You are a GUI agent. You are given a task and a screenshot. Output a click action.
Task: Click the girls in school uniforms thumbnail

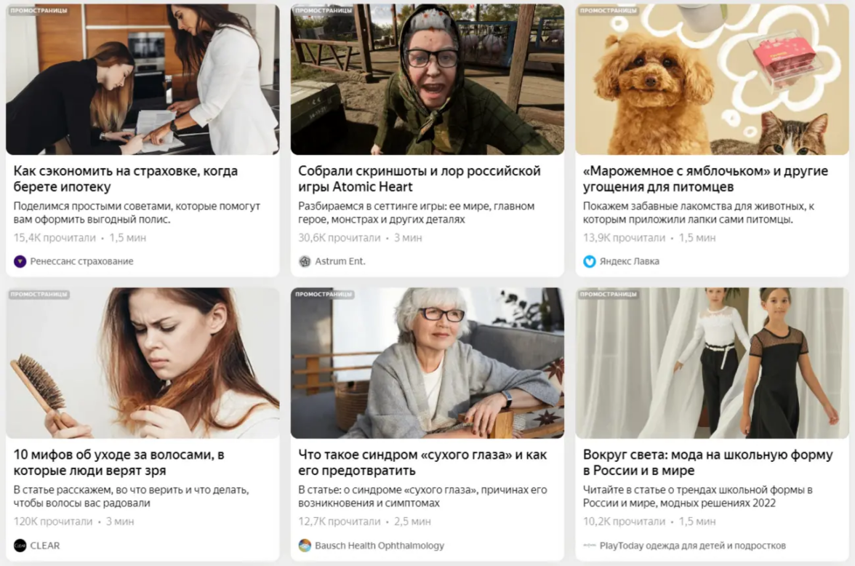point(712,364)
